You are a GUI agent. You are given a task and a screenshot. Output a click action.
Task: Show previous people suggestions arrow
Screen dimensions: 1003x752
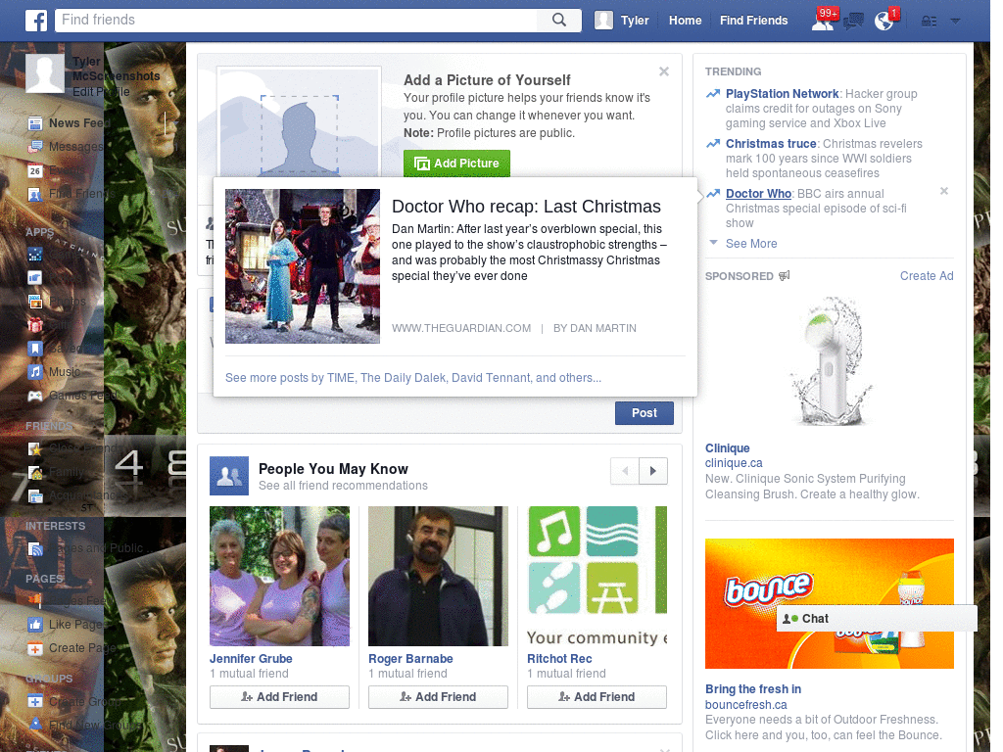625,471
